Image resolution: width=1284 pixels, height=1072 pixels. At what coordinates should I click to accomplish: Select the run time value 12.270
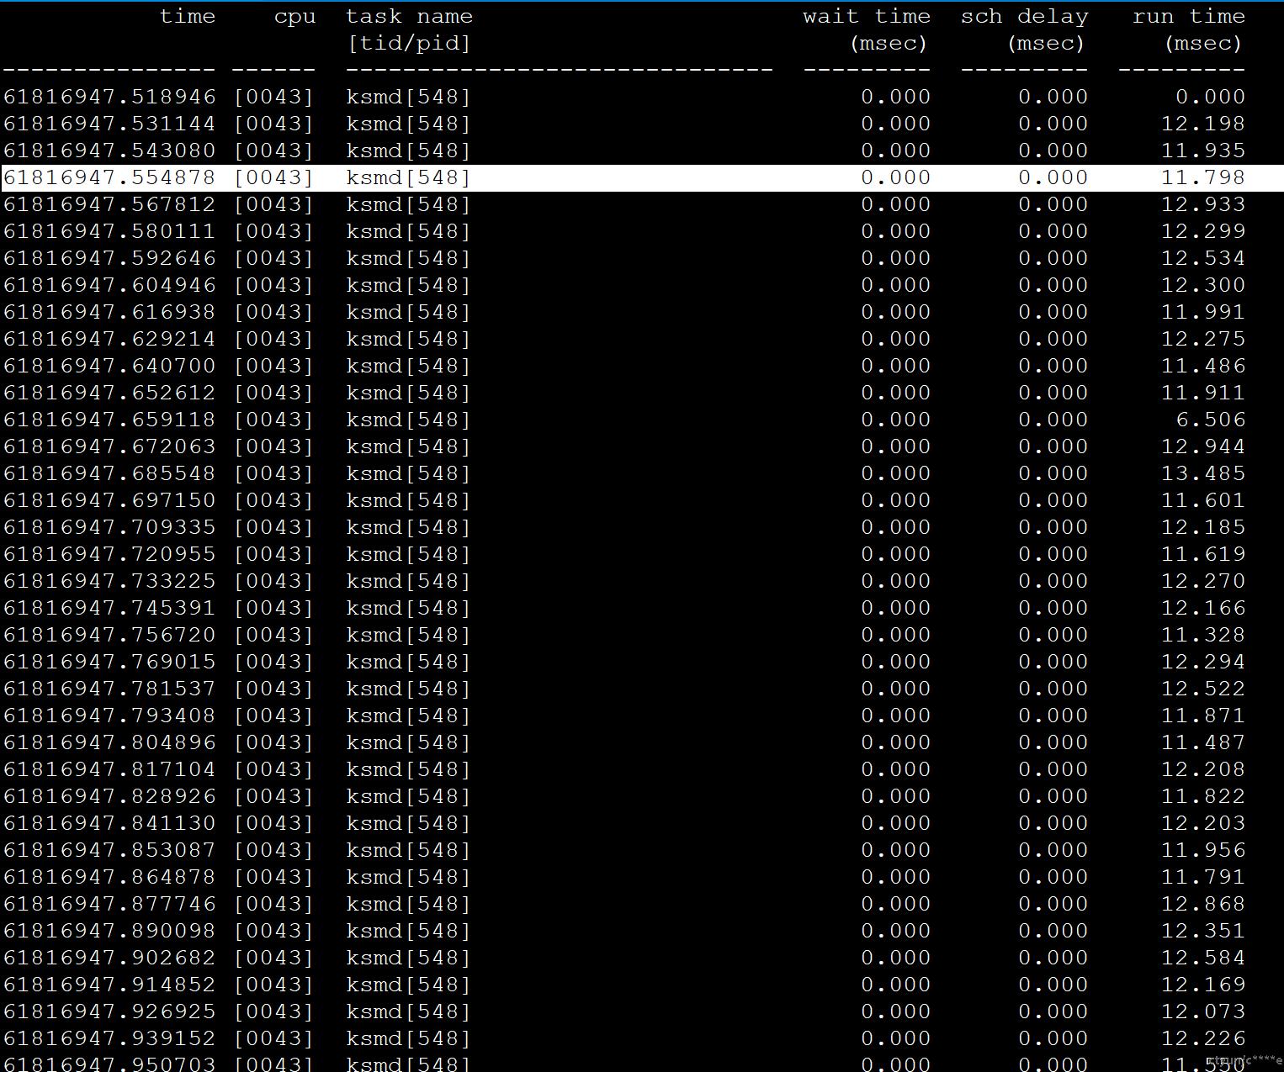(x=1203, y=581)
